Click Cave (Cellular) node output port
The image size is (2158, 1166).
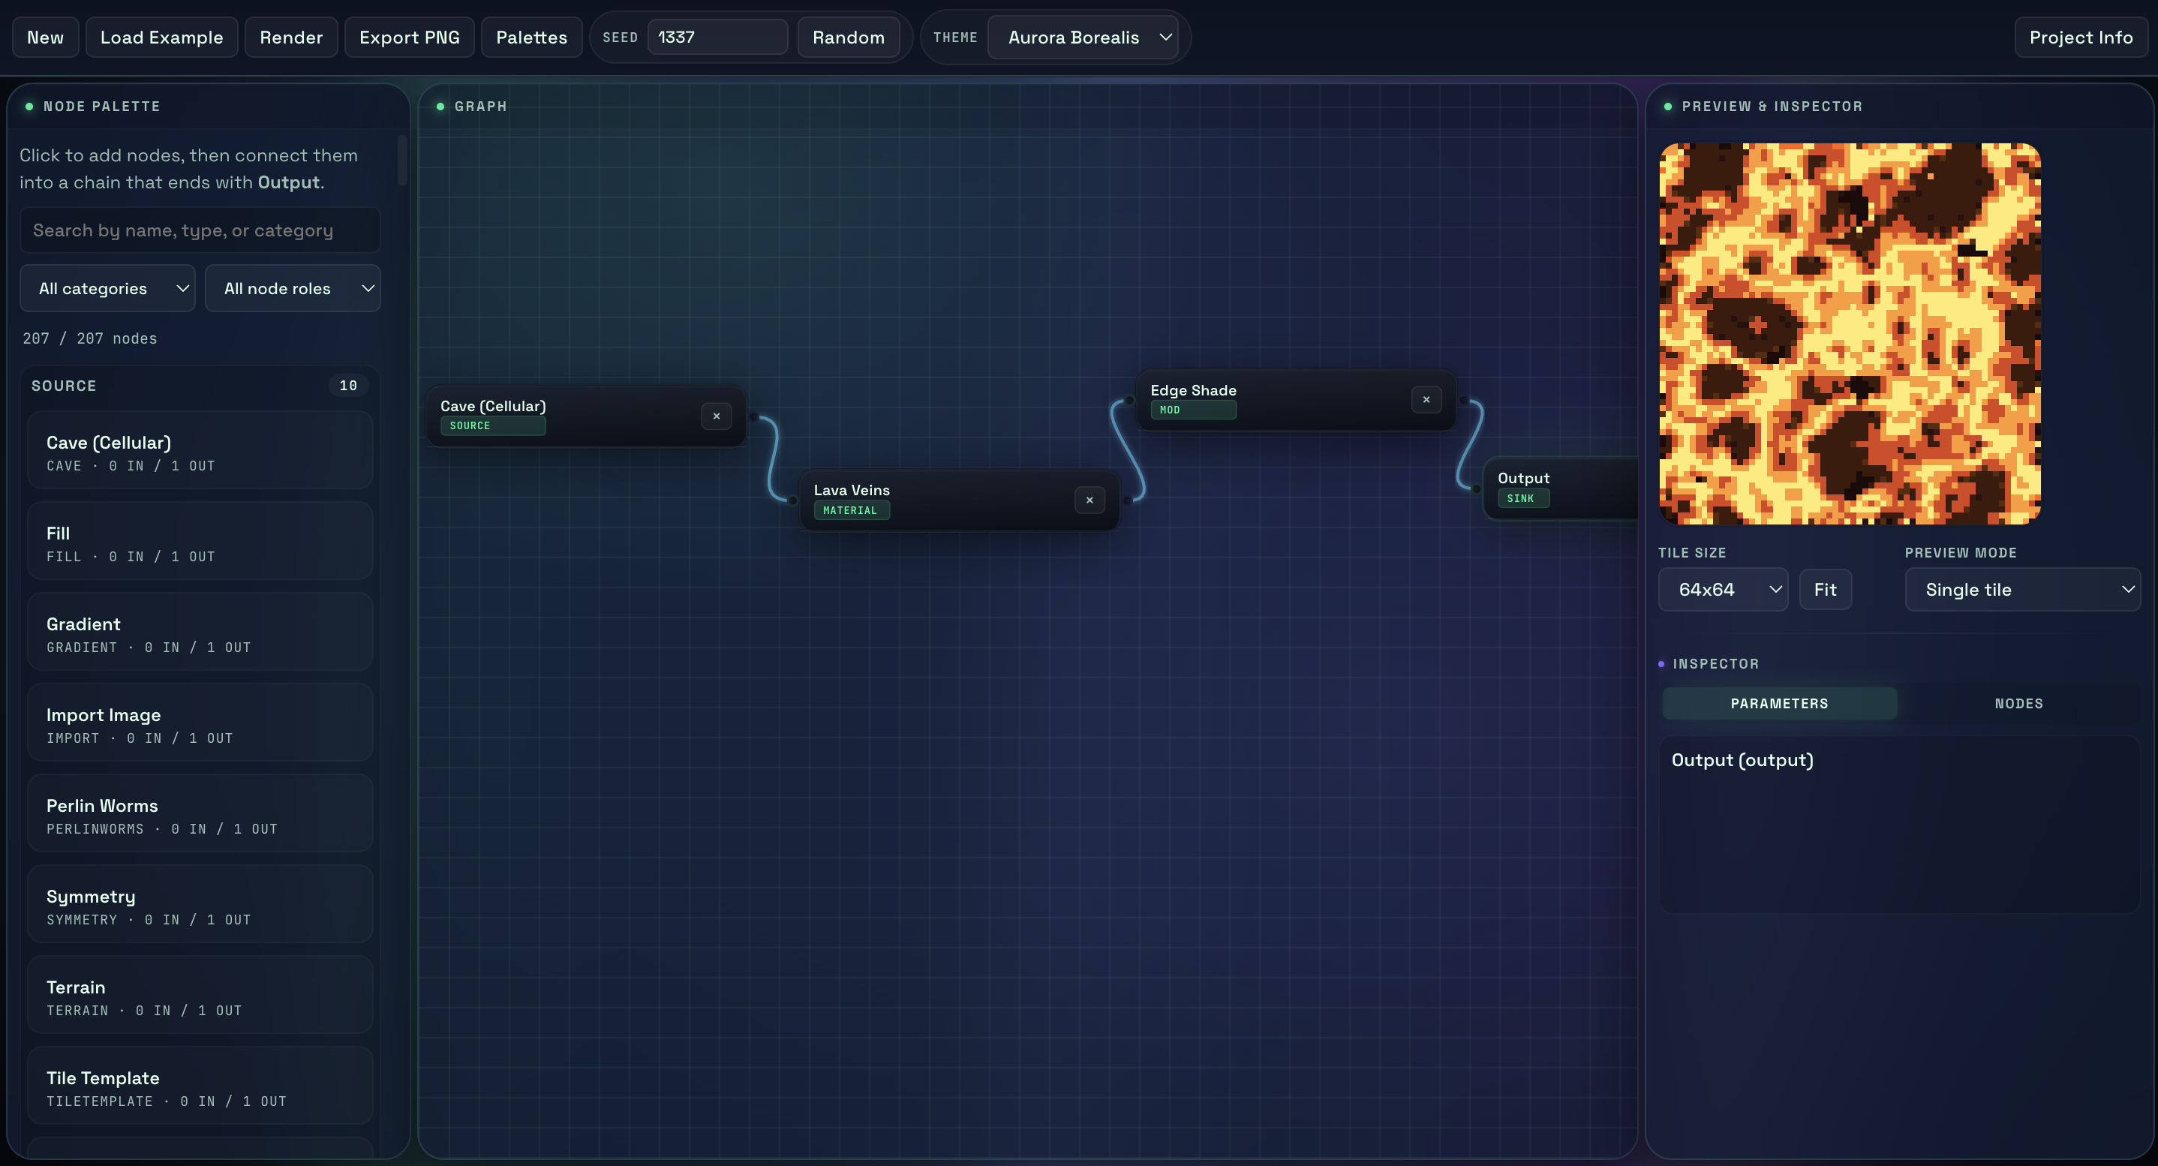[753, 416]
